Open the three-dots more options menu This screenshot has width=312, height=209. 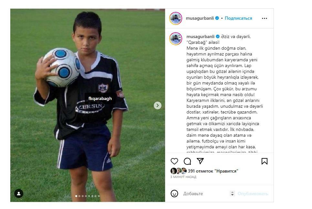point(265,18)
